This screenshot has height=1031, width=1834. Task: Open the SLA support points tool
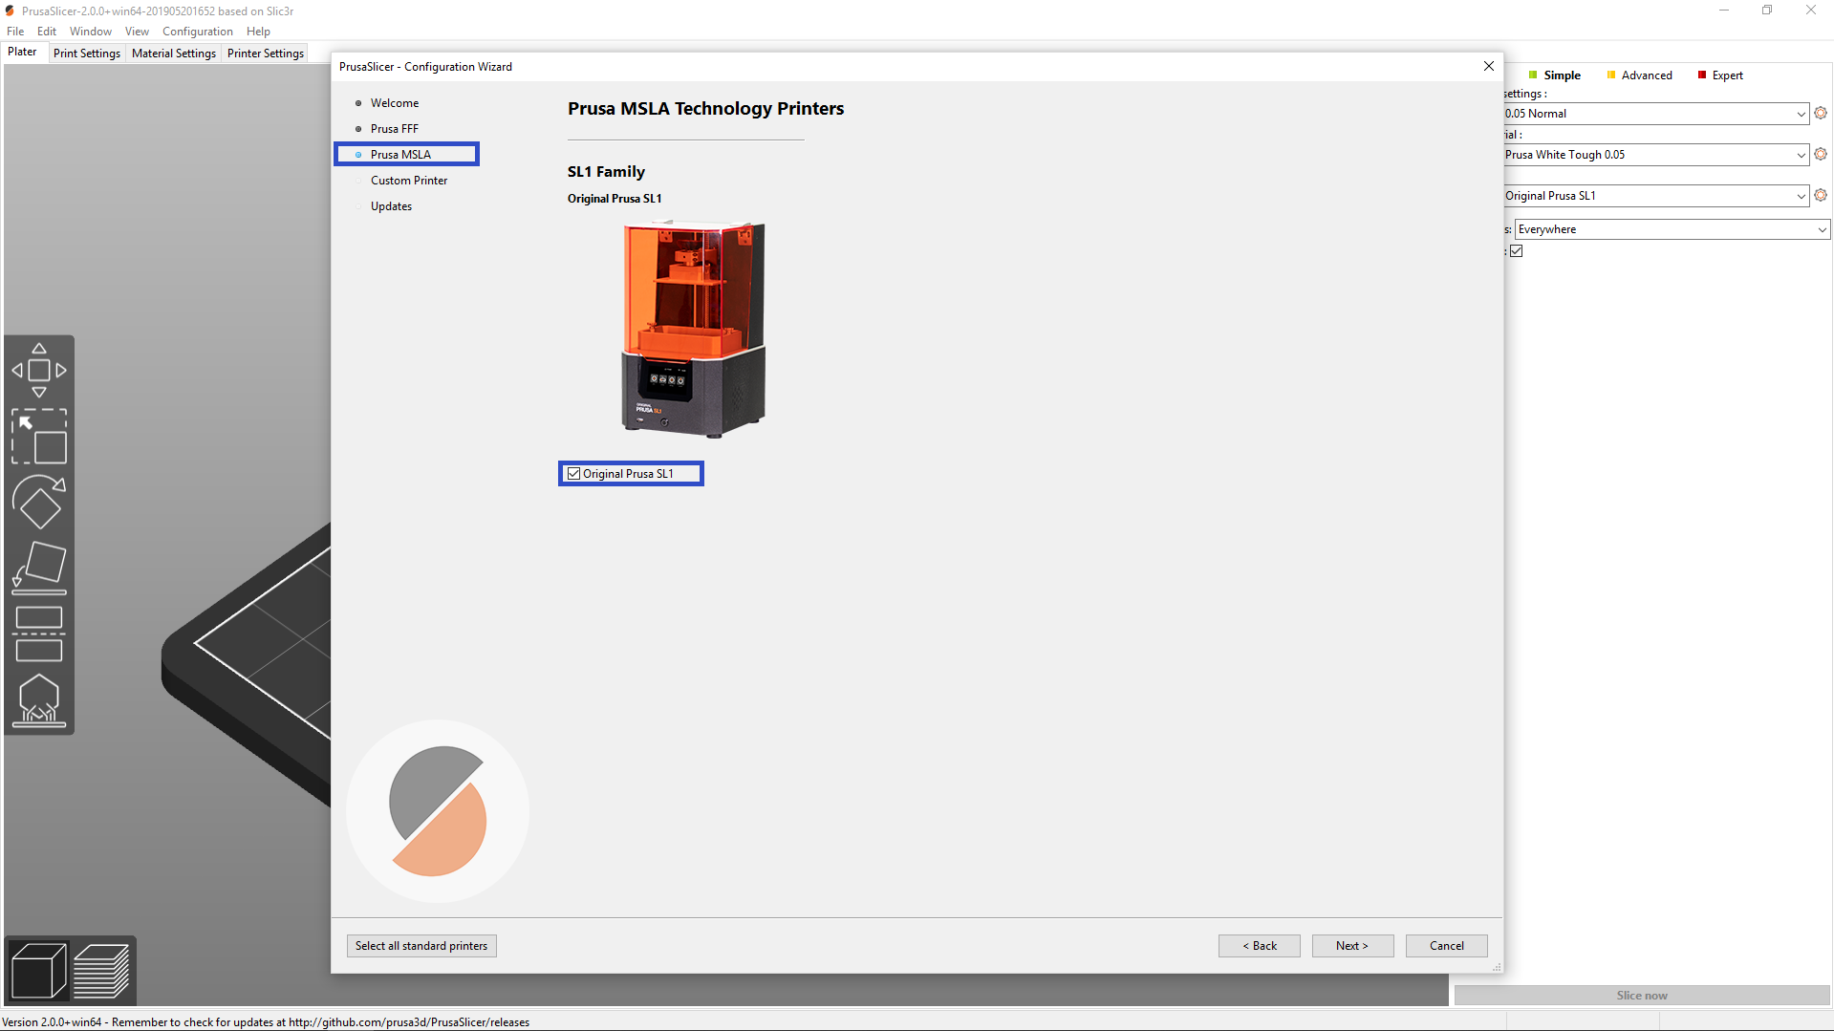pos(39,700)
